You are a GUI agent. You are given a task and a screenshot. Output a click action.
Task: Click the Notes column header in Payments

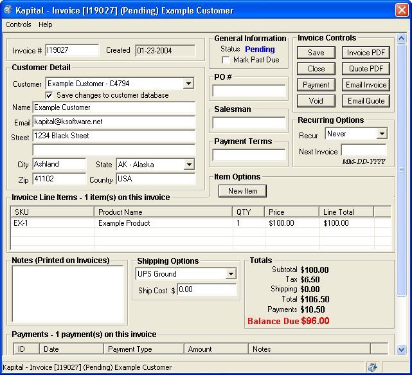pos(309,349)
